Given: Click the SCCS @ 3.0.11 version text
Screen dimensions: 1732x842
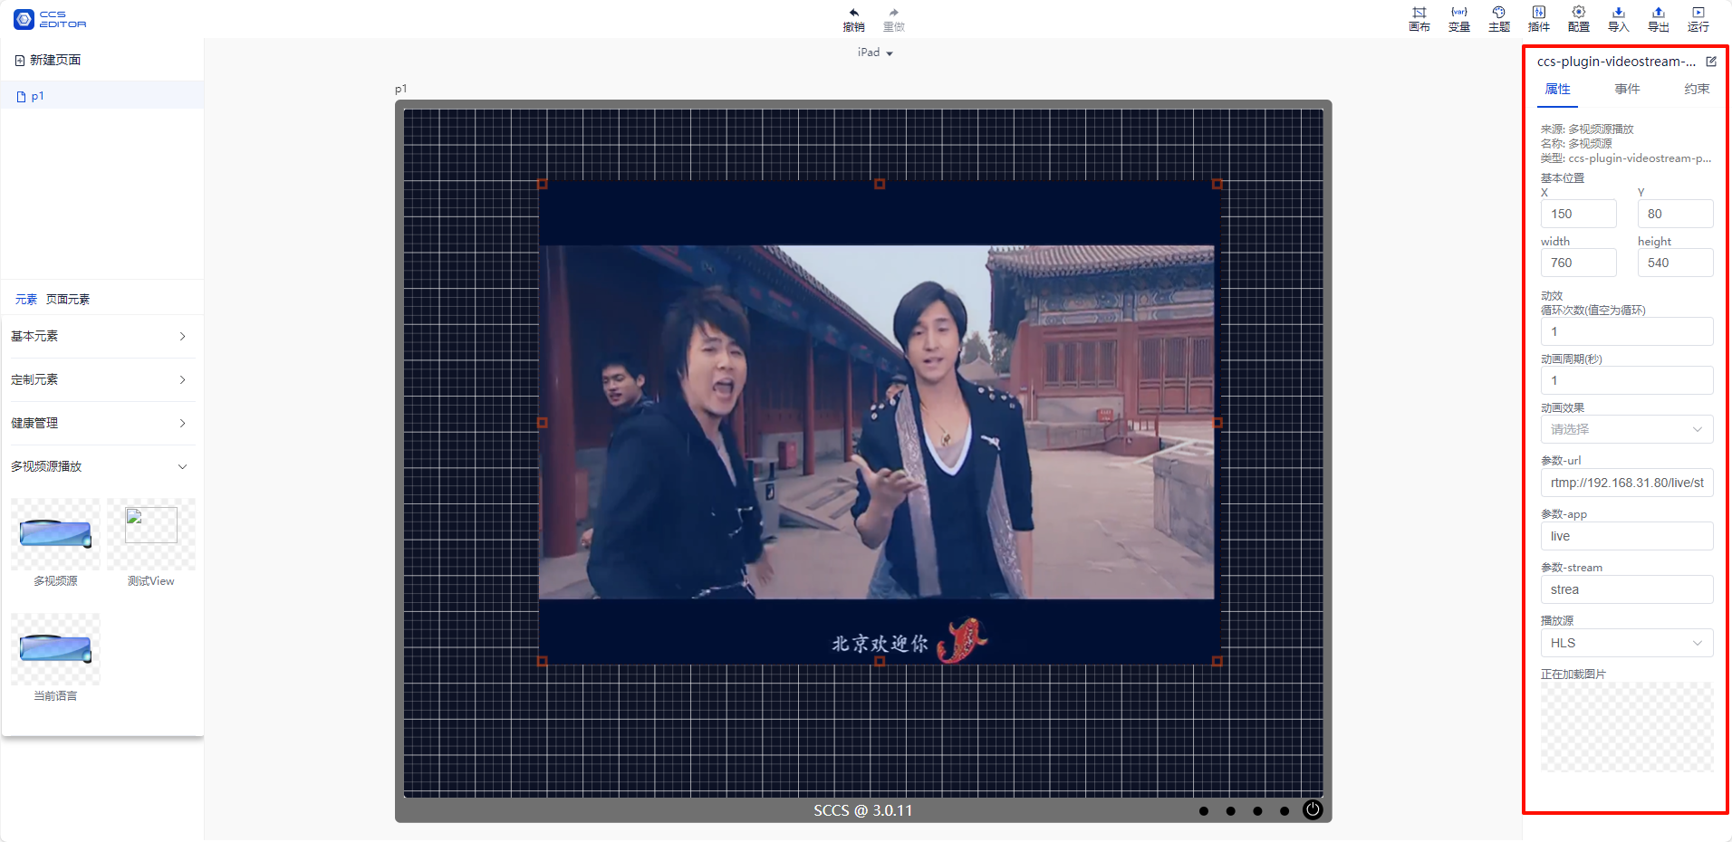Looking at the screenshot, I should (862, 810).
